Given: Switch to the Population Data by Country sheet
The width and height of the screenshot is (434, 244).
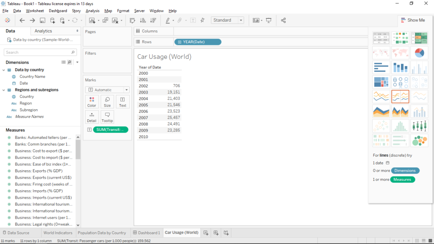Looking at the screenshot, I should coord(103,232).
